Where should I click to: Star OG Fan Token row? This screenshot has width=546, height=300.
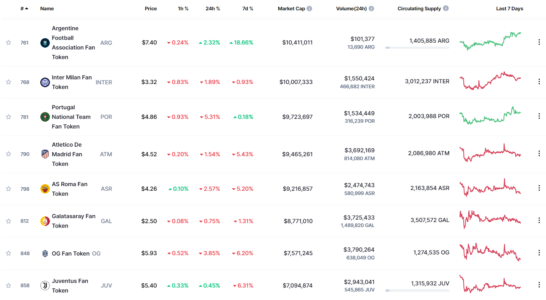(x=9, y=253)
